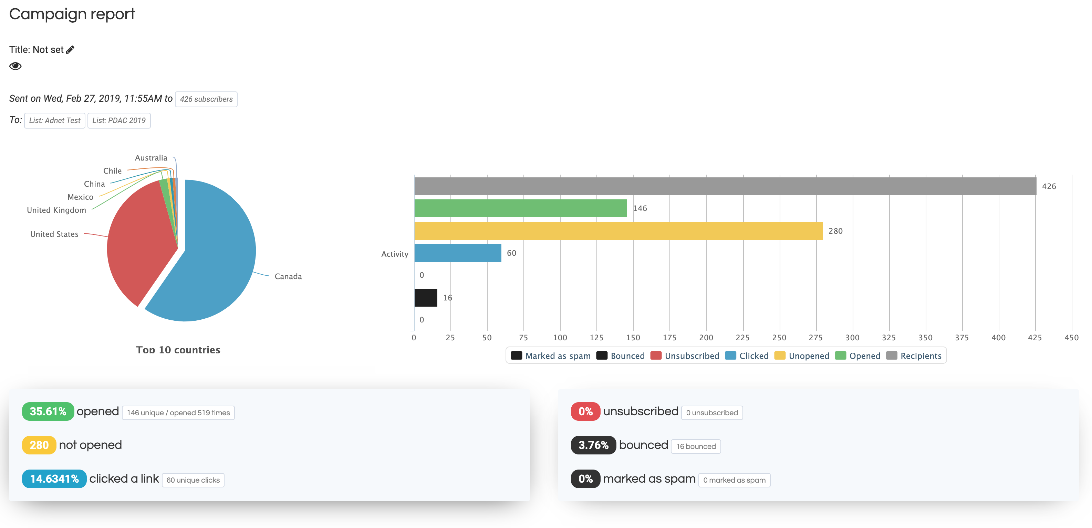Click the Activity axis label
Image resolution: width=1092 pixels, height=528 pixels.
(x=395, y=254)
